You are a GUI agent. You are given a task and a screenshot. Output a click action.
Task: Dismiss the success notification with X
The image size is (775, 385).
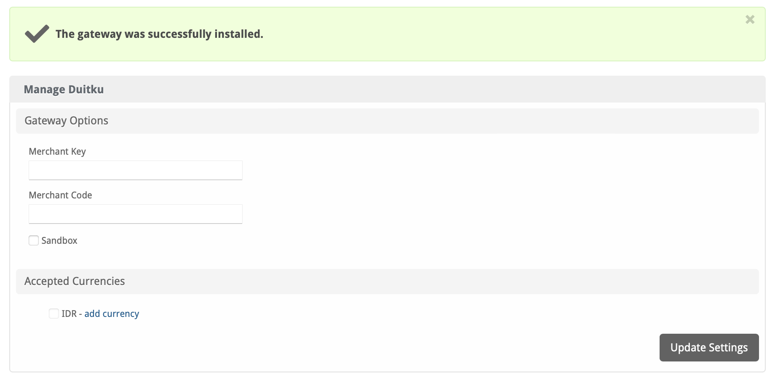pyautogui.click(x=750, y=19)
